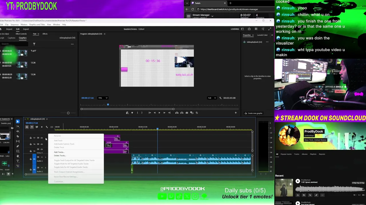Click Export Frame camera icon
This screenshot has width=366, height=205.
[x=187, y=113]
